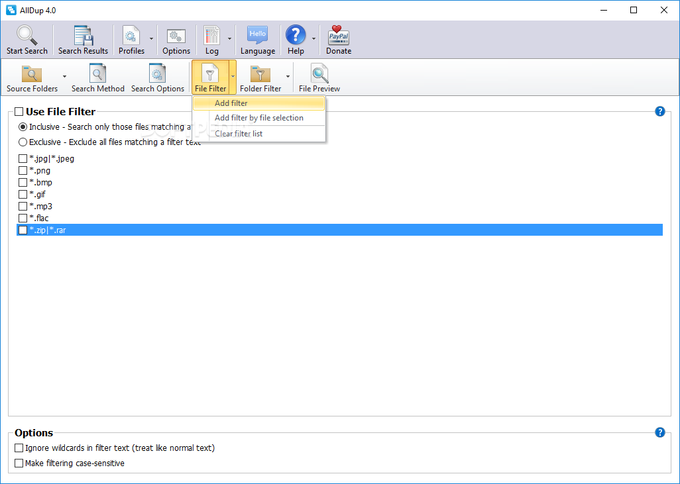Click the Start Search magnifier icon

[27, 35]
